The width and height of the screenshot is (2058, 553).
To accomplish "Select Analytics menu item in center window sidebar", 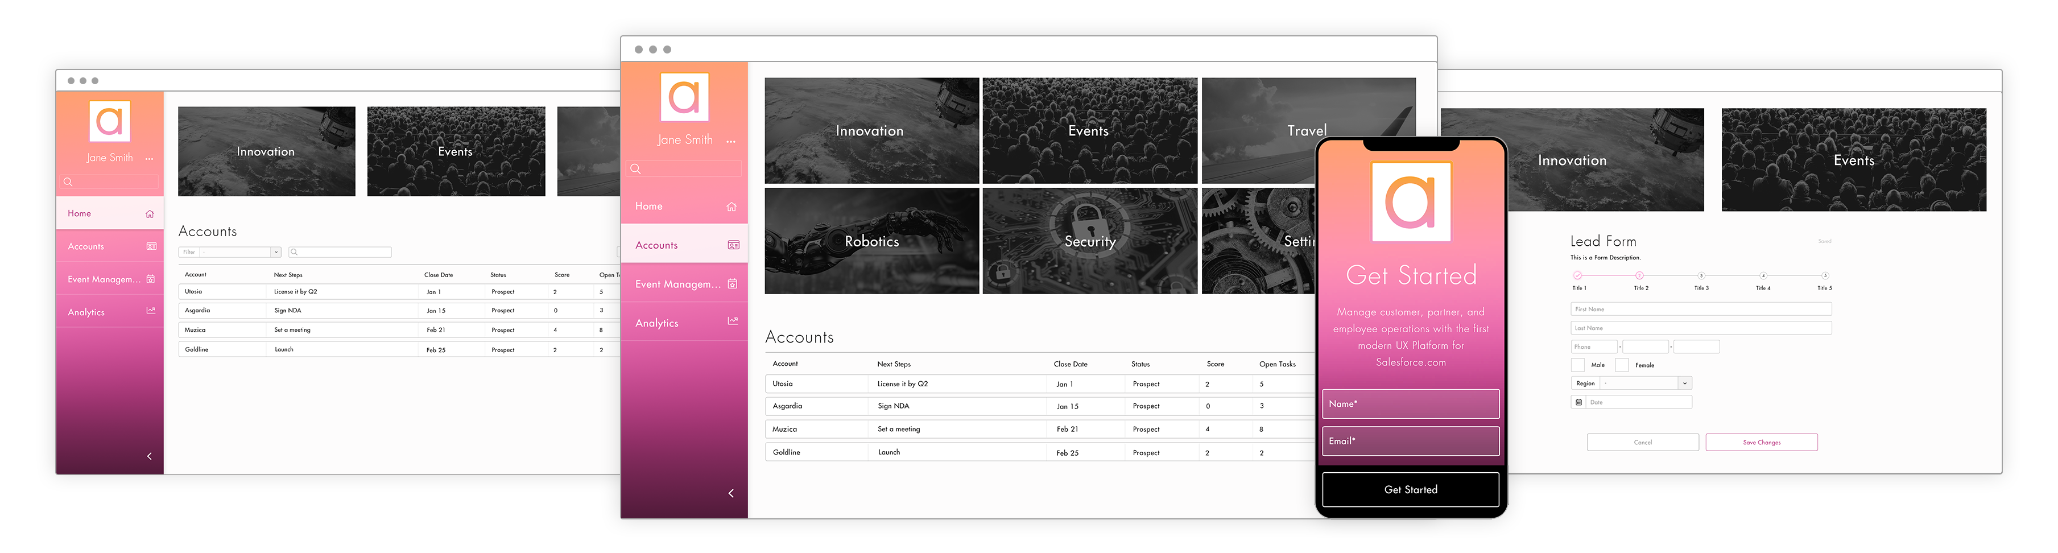I will click(685, 322).
